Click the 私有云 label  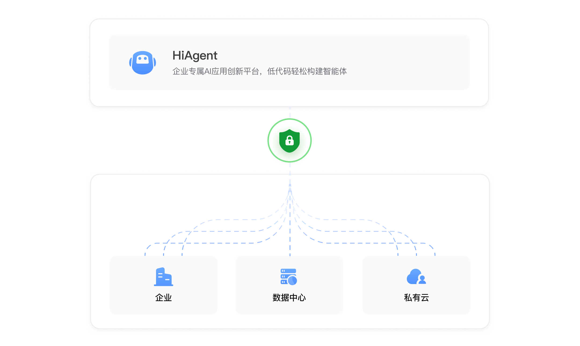[416, 298]
